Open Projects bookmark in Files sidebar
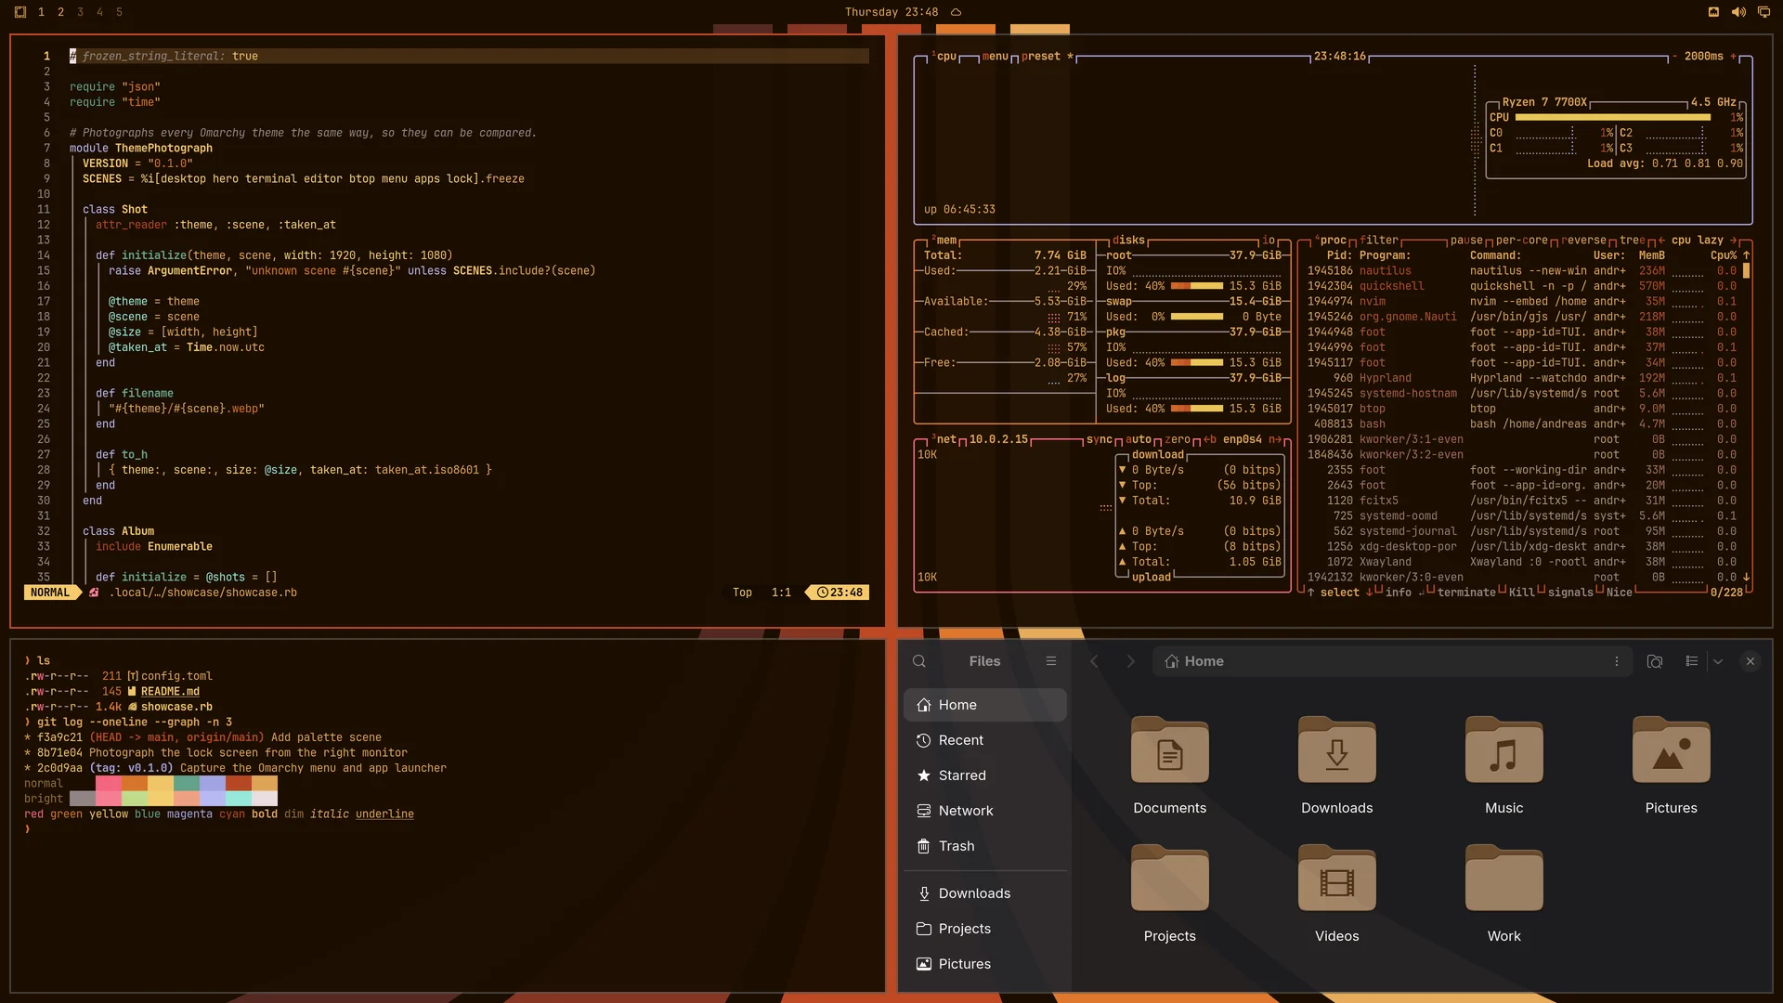Viewport: 1783px width, 1003px height. coord(985,929)
